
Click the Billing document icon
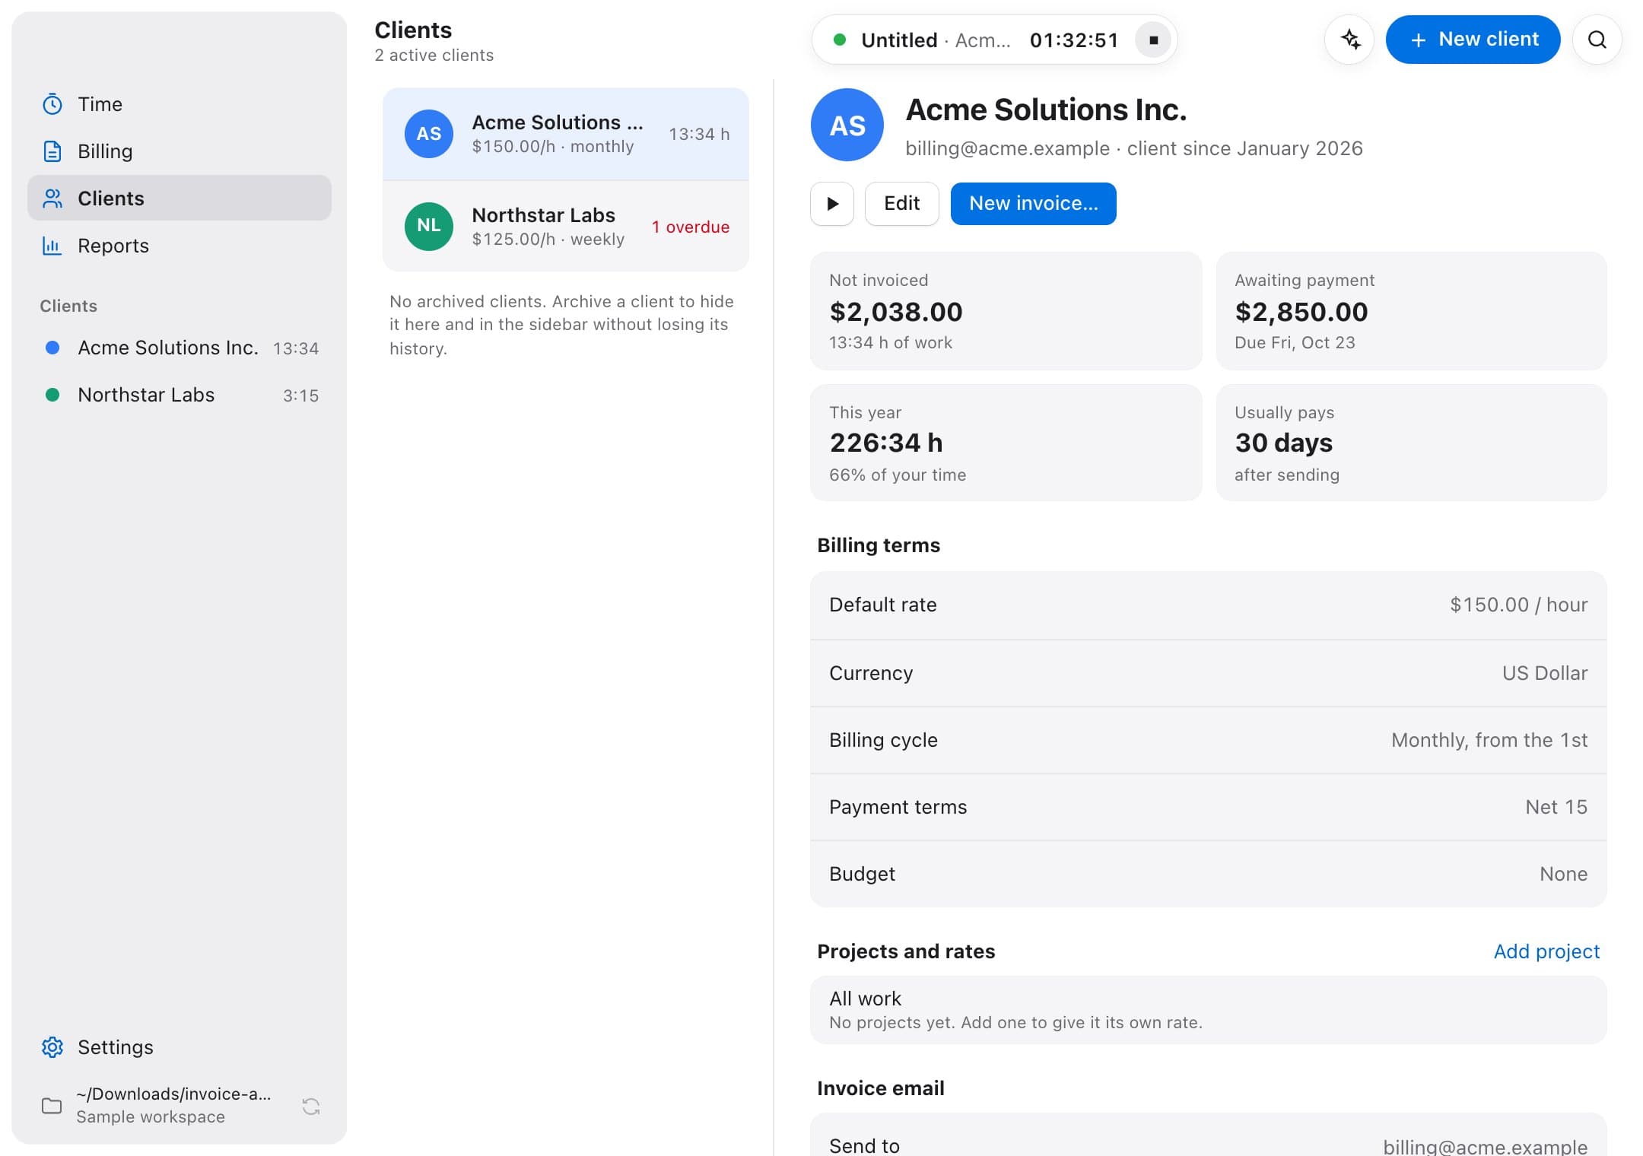52,151
